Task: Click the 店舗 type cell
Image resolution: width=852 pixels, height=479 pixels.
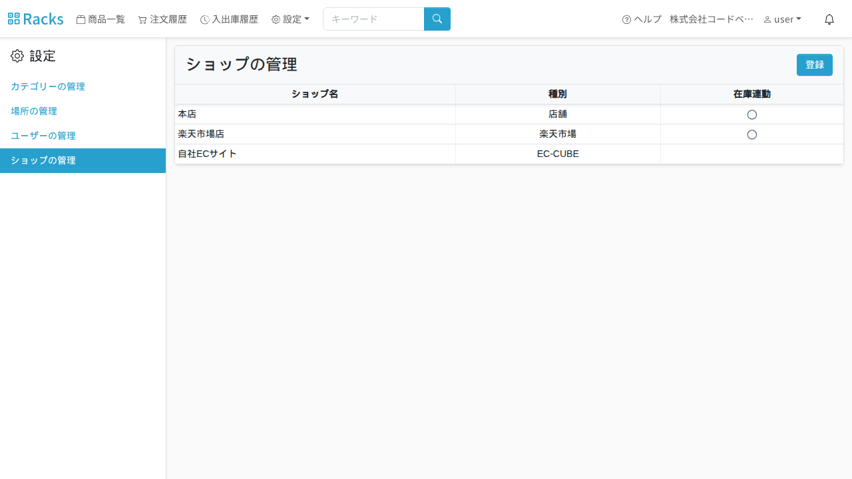Action: [558, 114]
